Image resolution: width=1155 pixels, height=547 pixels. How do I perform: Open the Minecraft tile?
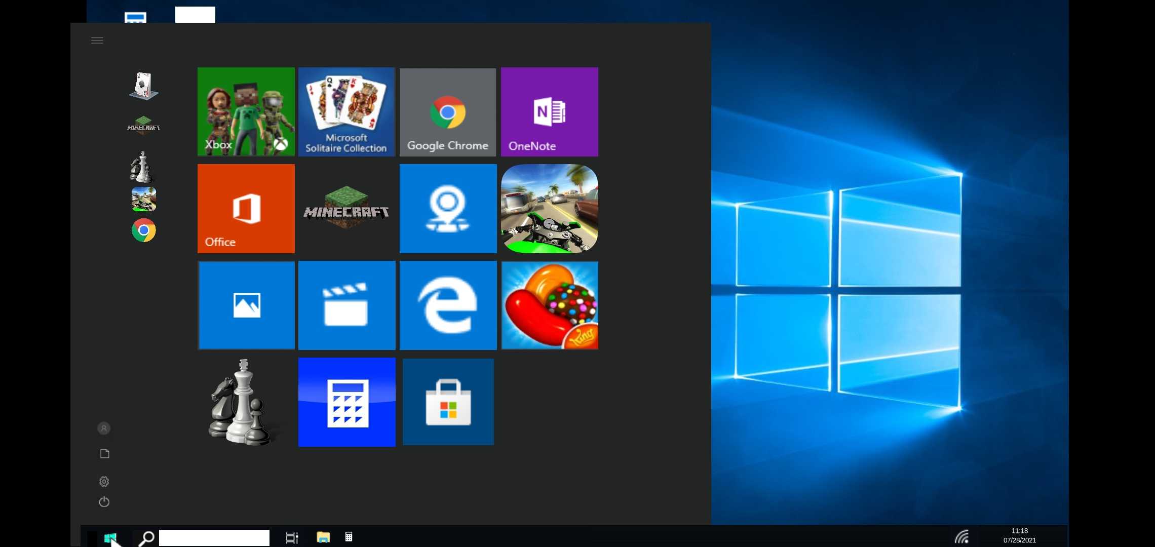tap(346, 208)
